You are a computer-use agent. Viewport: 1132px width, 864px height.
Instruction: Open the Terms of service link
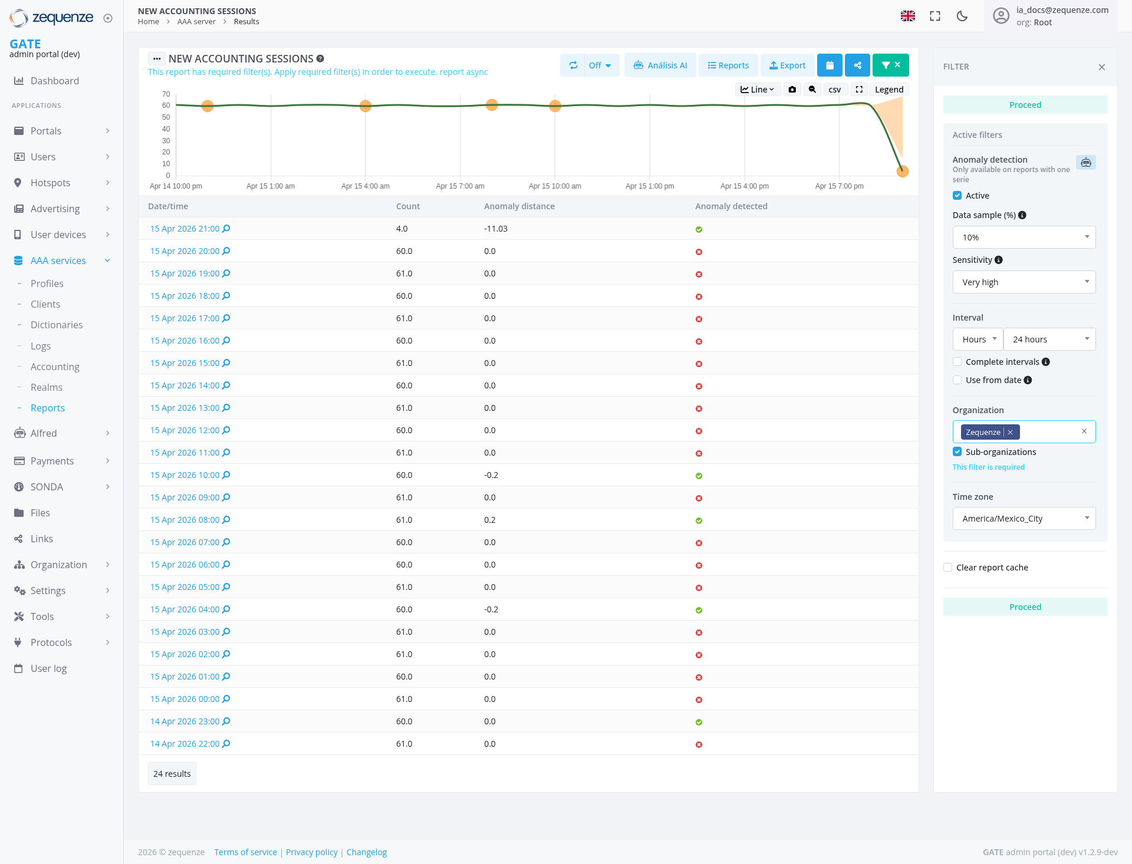click(x=245, y=852)
